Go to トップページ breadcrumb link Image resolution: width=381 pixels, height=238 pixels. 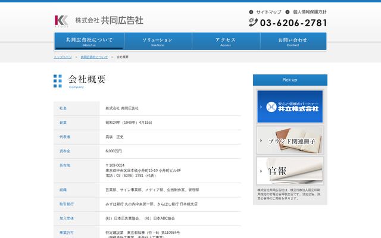[63, 57]
